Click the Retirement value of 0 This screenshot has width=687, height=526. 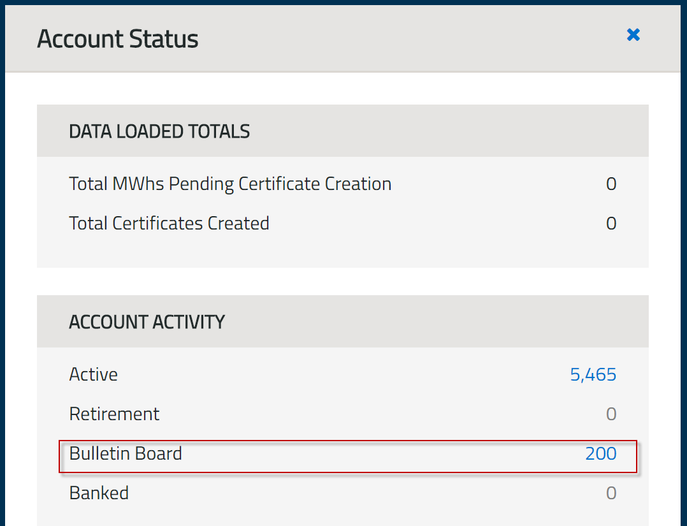coord(611,414)
